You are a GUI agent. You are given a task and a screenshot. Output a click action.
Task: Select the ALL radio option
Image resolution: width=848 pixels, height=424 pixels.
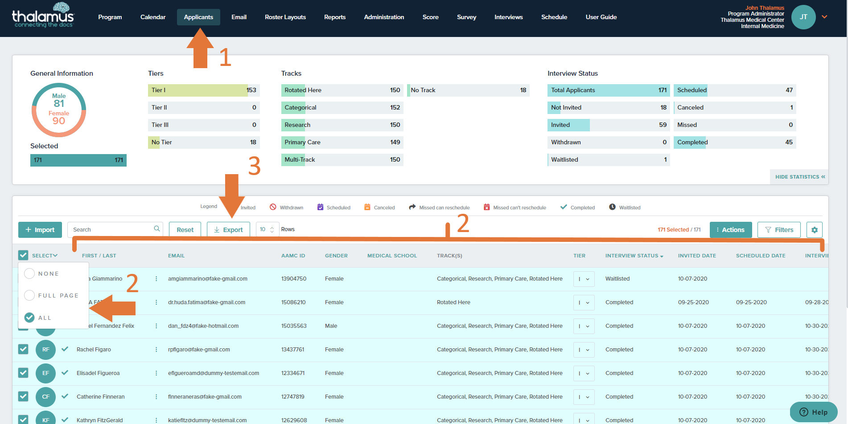(x=29, y=318)
